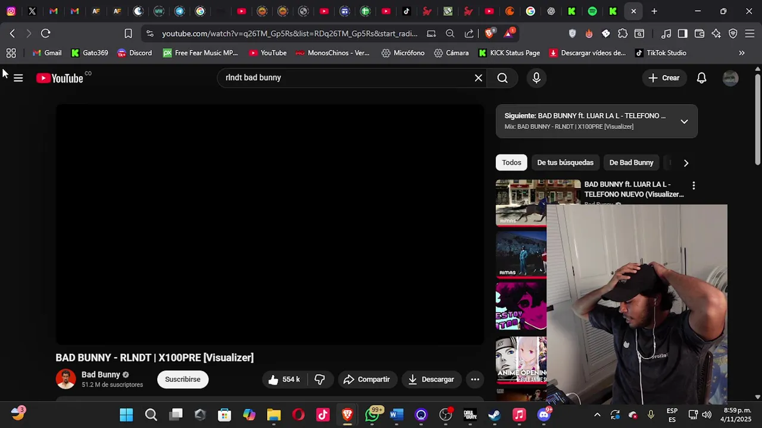Open the Bad Bunny channel name link
The height and width of the screenshot is (428, 762).
click(x=101, y=374)
